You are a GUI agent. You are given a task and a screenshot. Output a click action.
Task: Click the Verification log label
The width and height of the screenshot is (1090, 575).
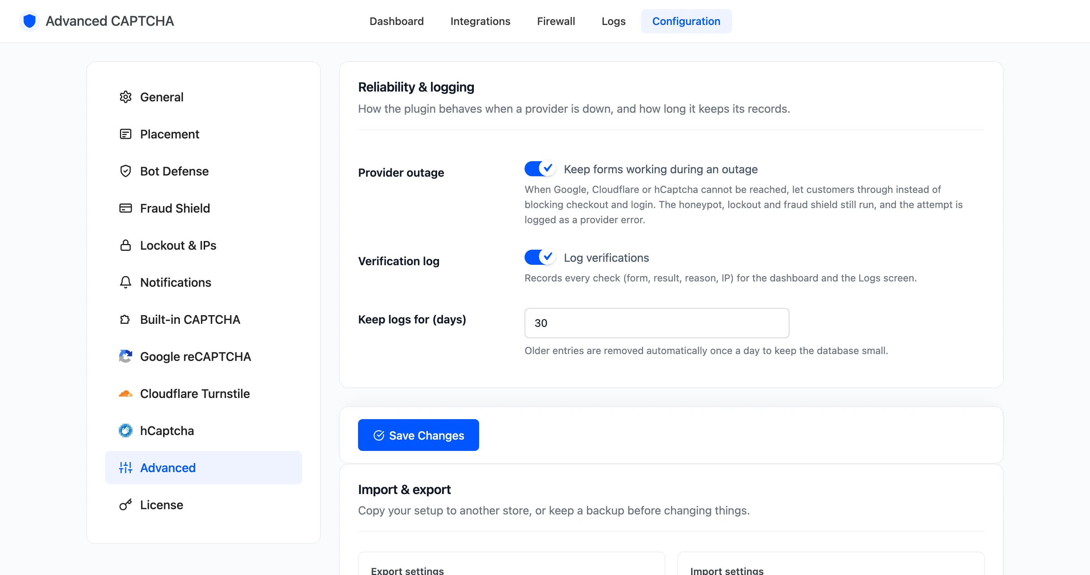(399, 261)
